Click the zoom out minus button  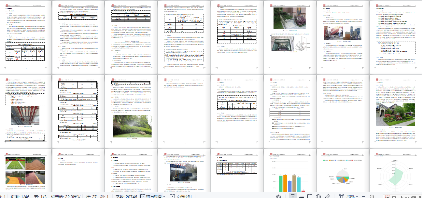363,196
